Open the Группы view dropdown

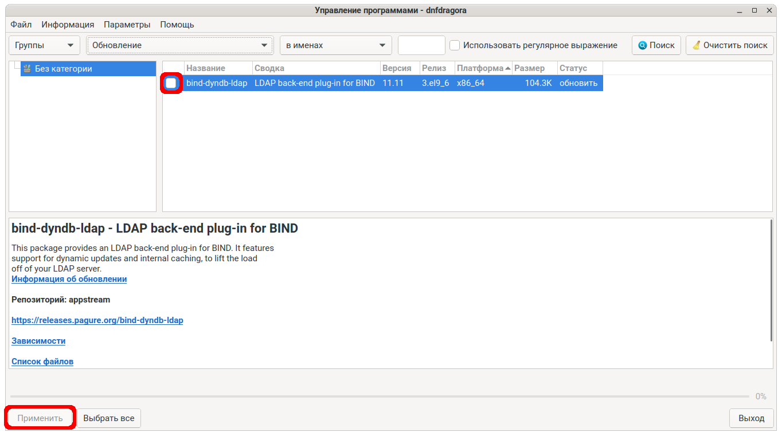44,45
